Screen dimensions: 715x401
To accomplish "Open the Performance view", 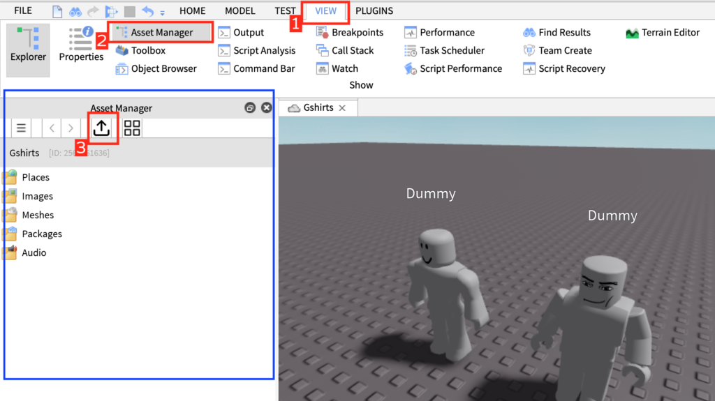I will point(440,32).
